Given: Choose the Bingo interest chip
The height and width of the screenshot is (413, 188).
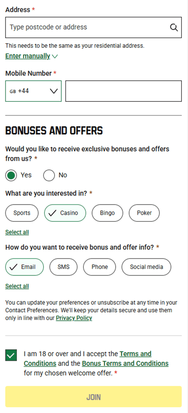Looking at the screenshot, I should 107,213.
